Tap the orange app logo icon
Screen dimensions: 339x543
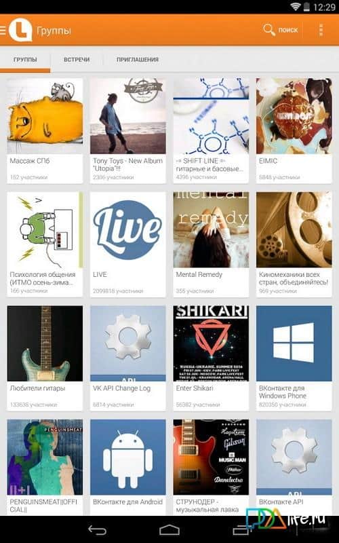pyautogui.click(x=20, y=30)
